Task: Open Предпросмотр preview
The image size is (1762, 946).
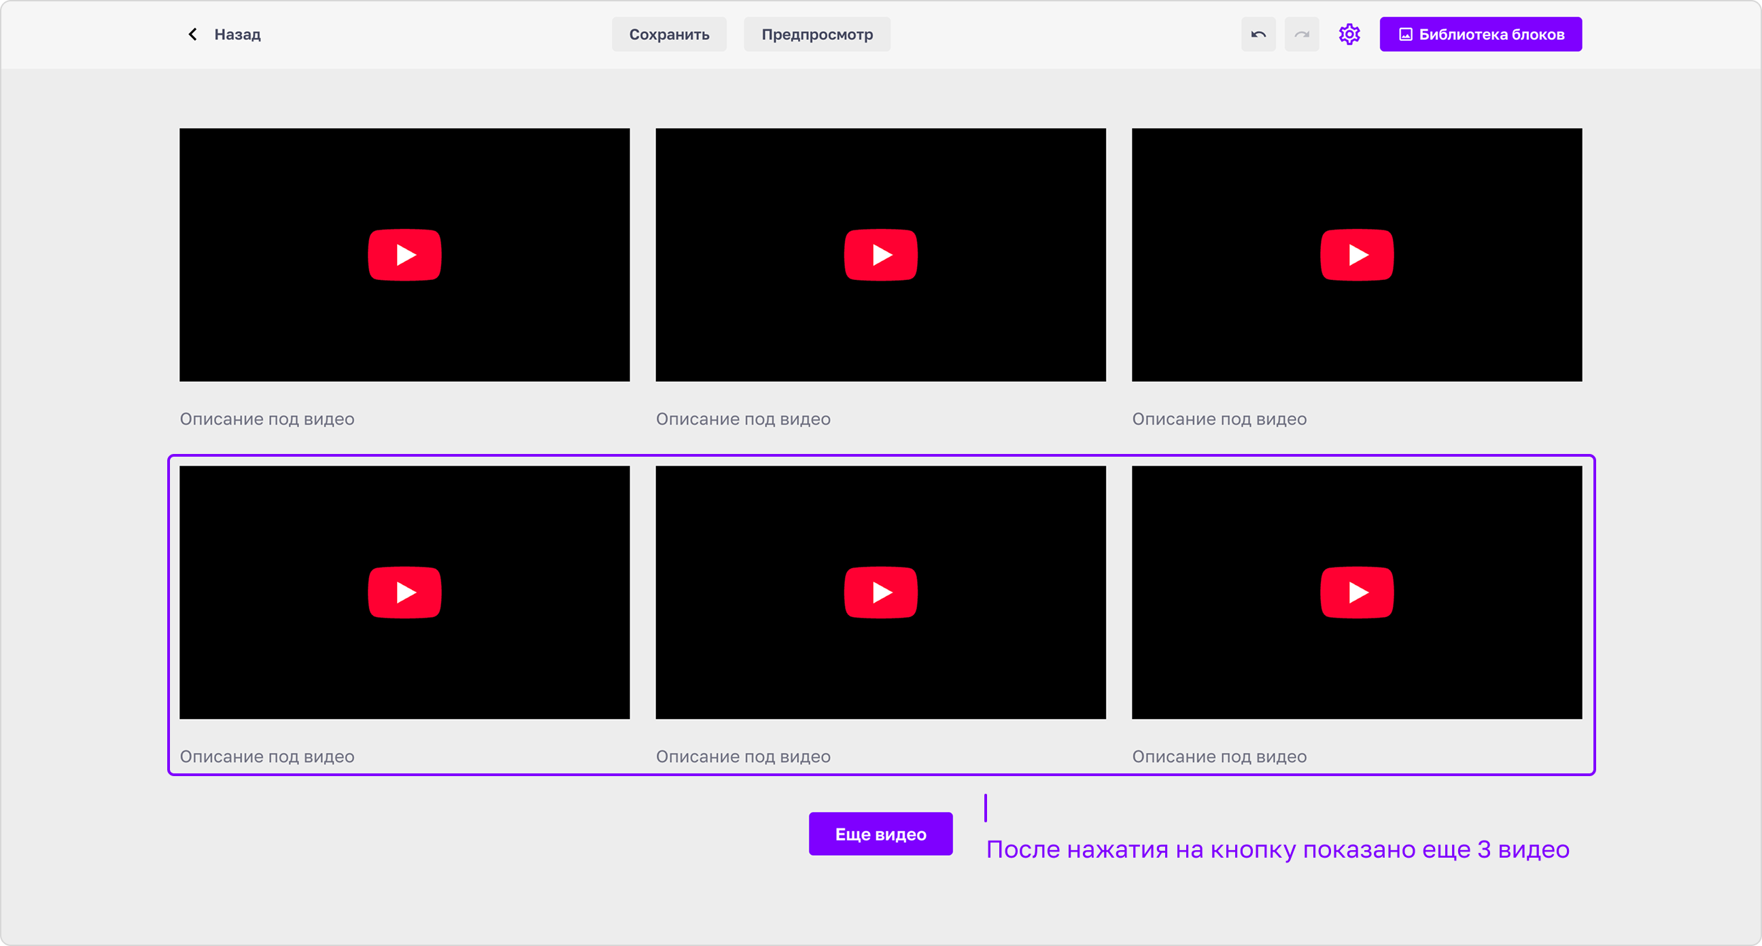Action: pyautogui.click(x=816, y=34)
